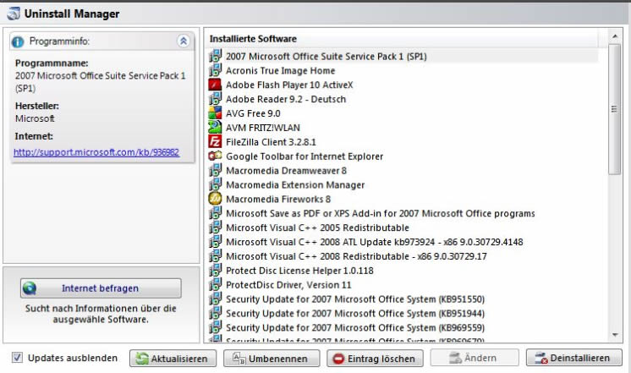Click the ProtectDisc Driver icon

[216, 284]
